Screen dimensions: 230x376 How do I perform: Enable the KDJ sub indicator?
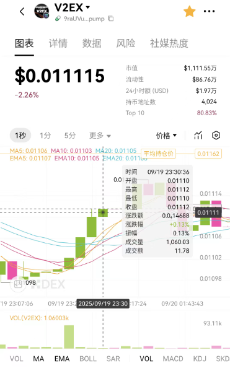200,359
